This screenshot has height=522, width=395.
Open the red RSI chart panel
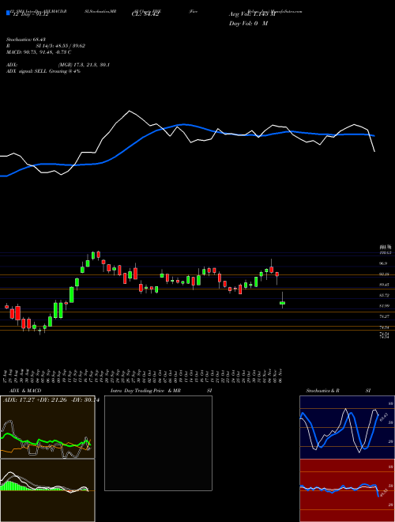pos(347,490)
